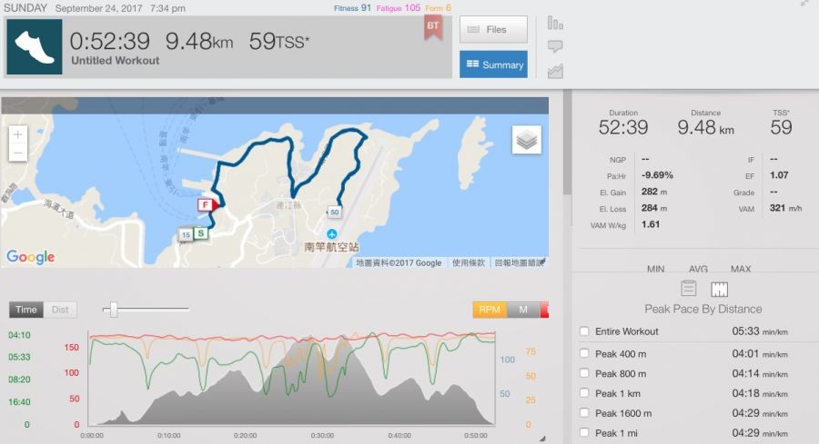Open the map layers selector

pos(526,139)
